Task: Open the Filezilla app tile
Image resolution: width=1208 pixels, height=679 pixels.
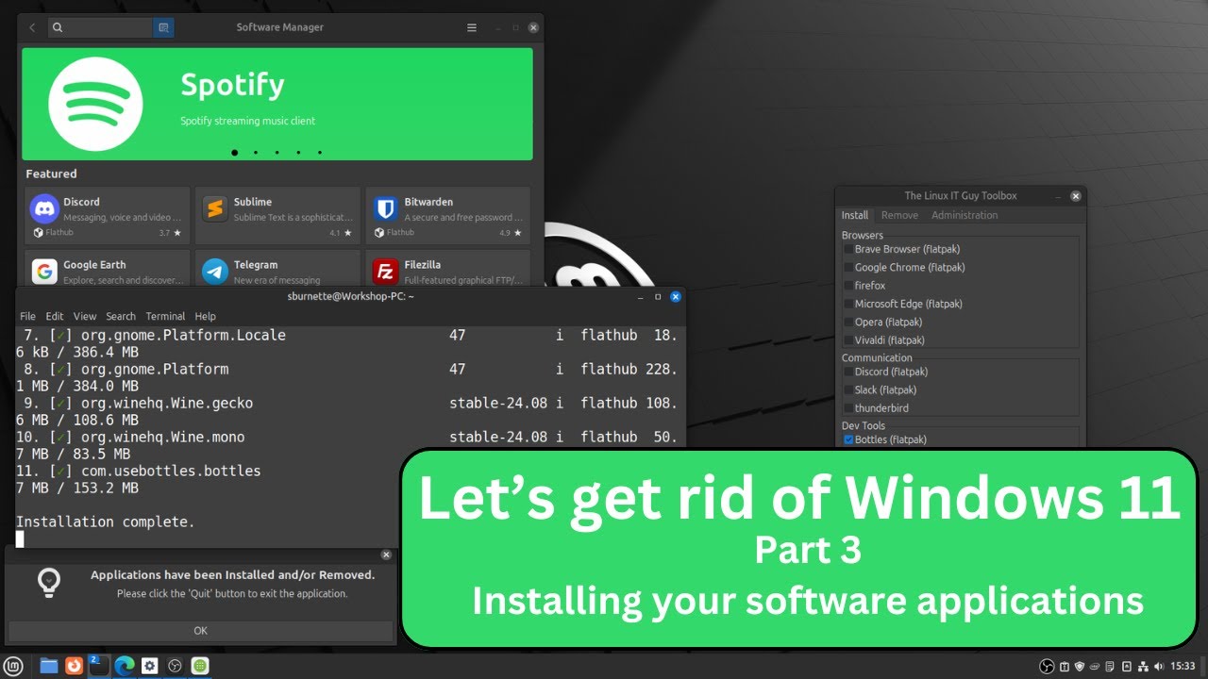Action: (447, 268)
